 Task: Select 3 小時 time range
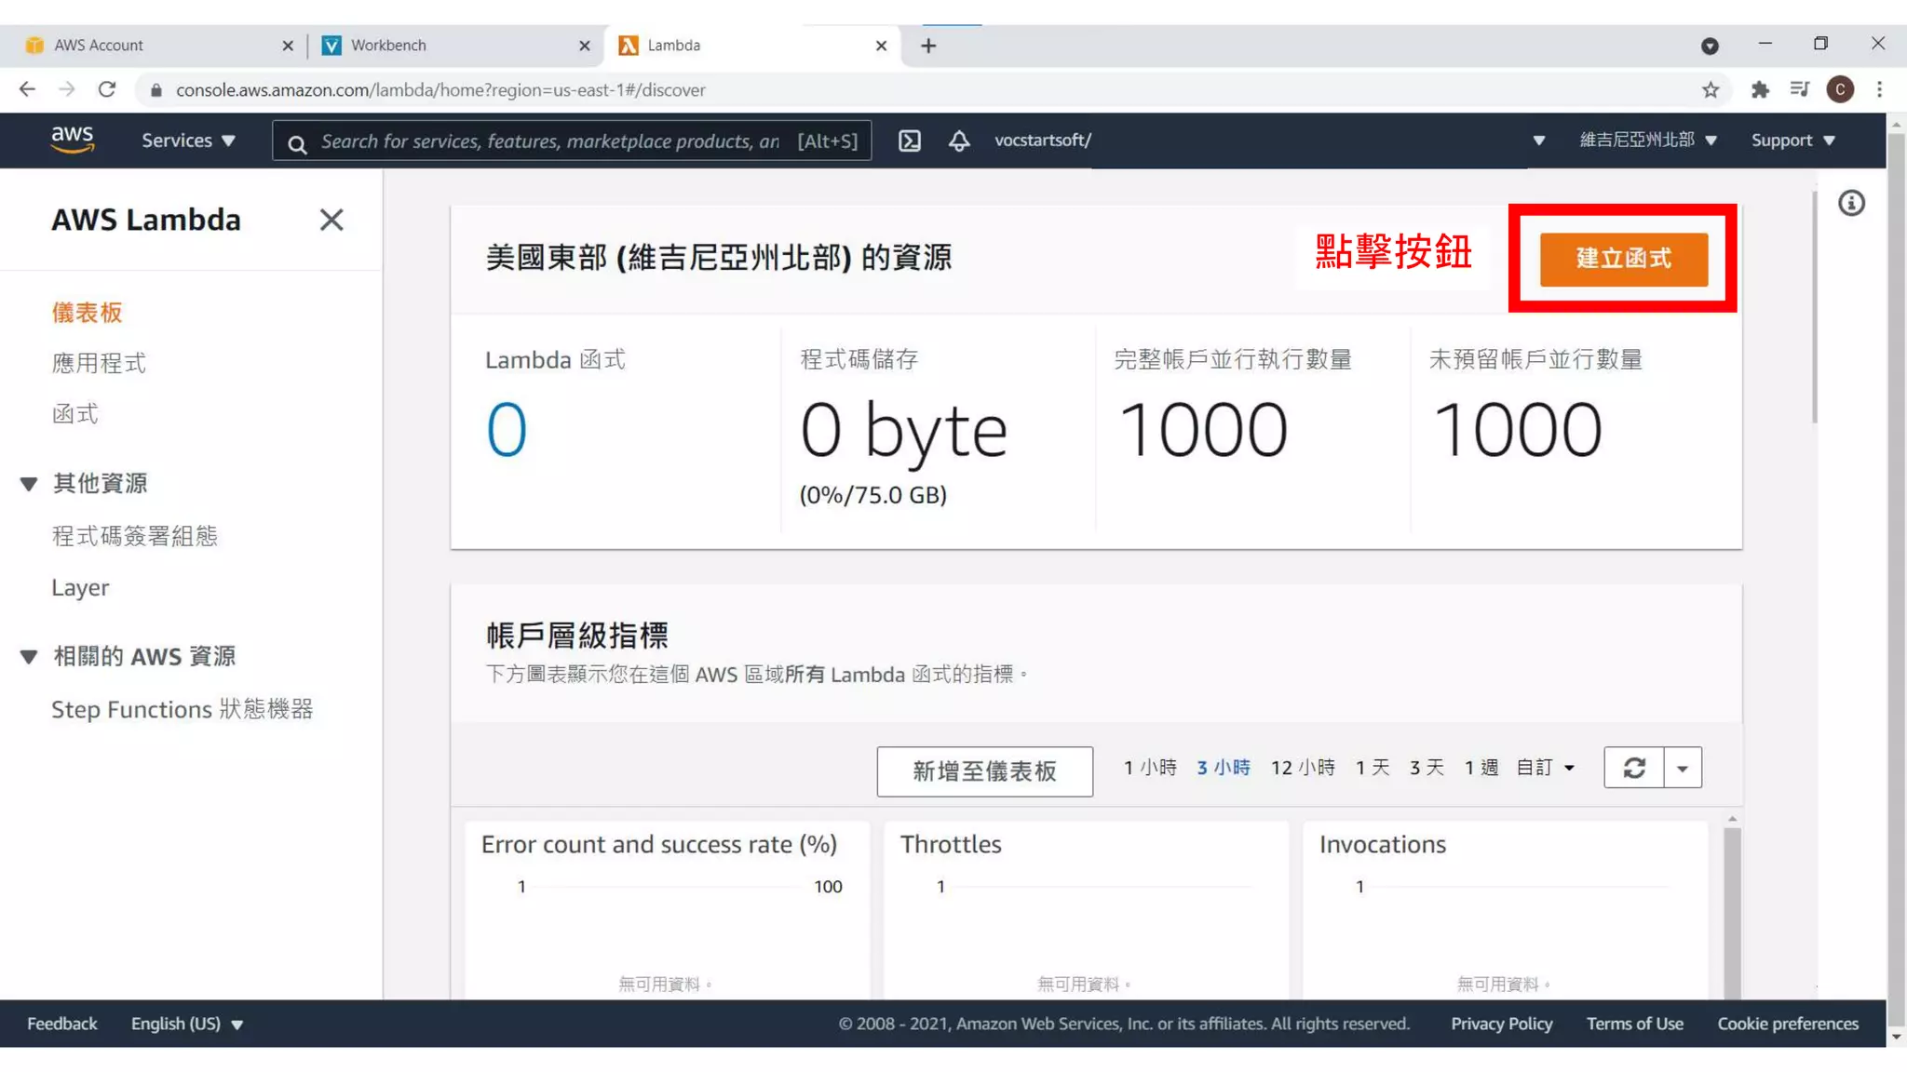[x=1224, y=768]
